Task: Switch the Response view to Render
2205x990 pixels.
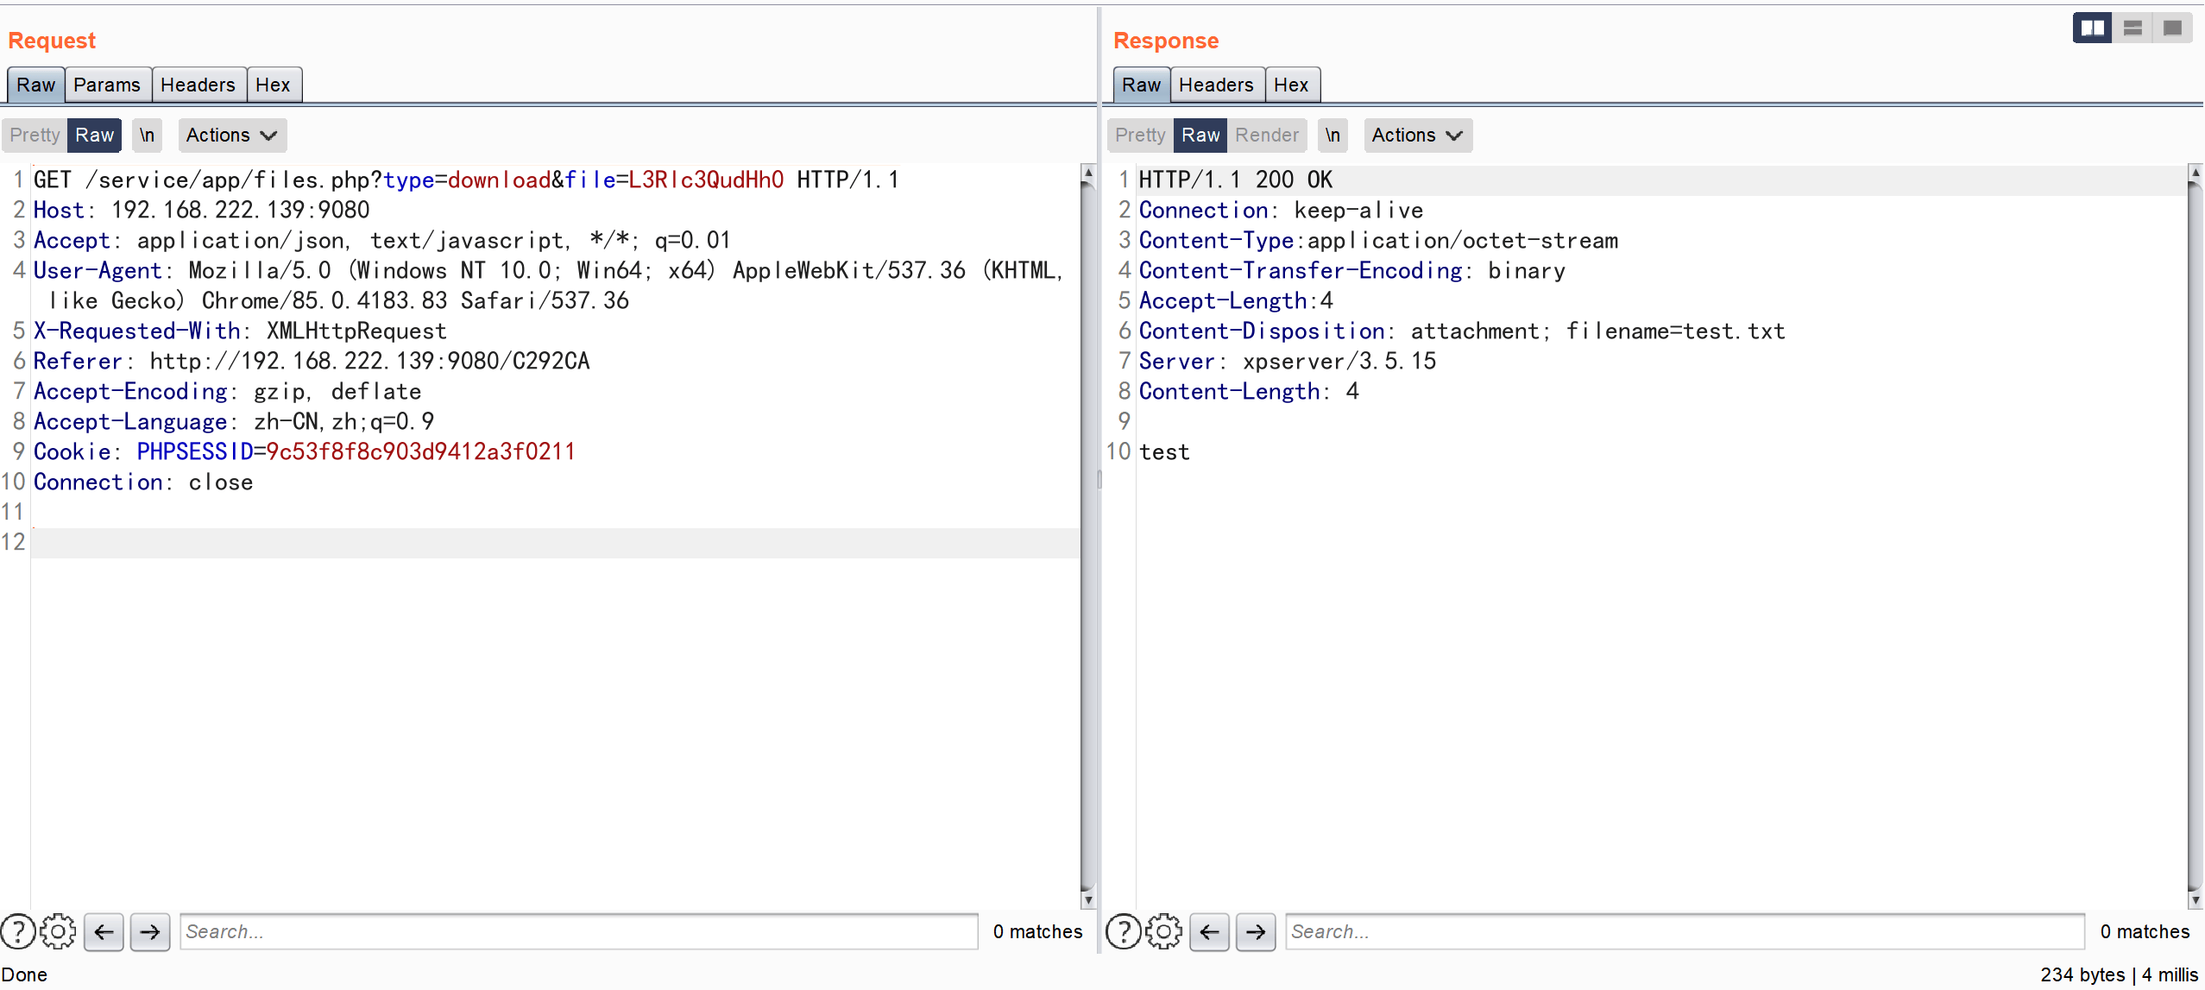Action: coord(1266,135)
